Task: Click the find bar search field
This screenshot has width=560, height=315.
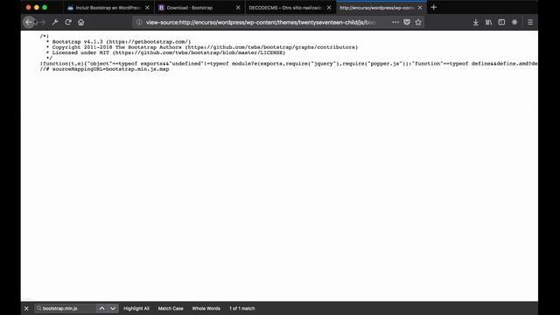Action: tap(66, 308)
